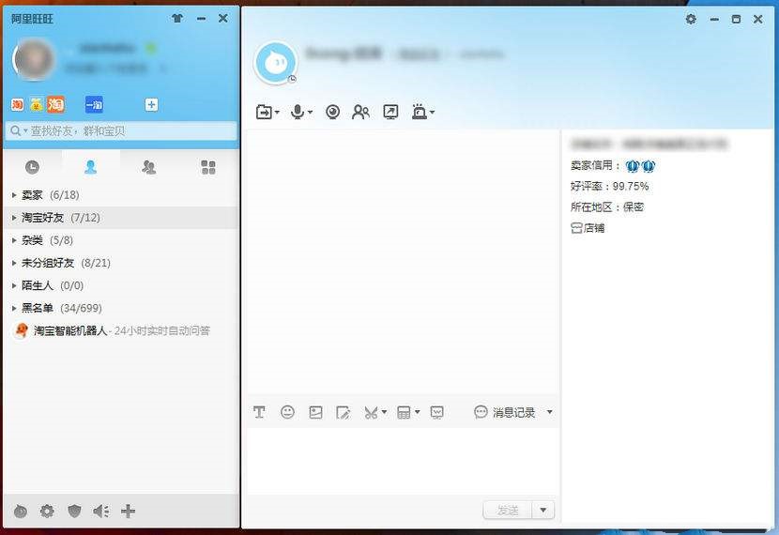The width and height of the screenshot is (779, 535).
Task: Open the dropdown arrow beside 发送 button
Action: pos(543,511)
